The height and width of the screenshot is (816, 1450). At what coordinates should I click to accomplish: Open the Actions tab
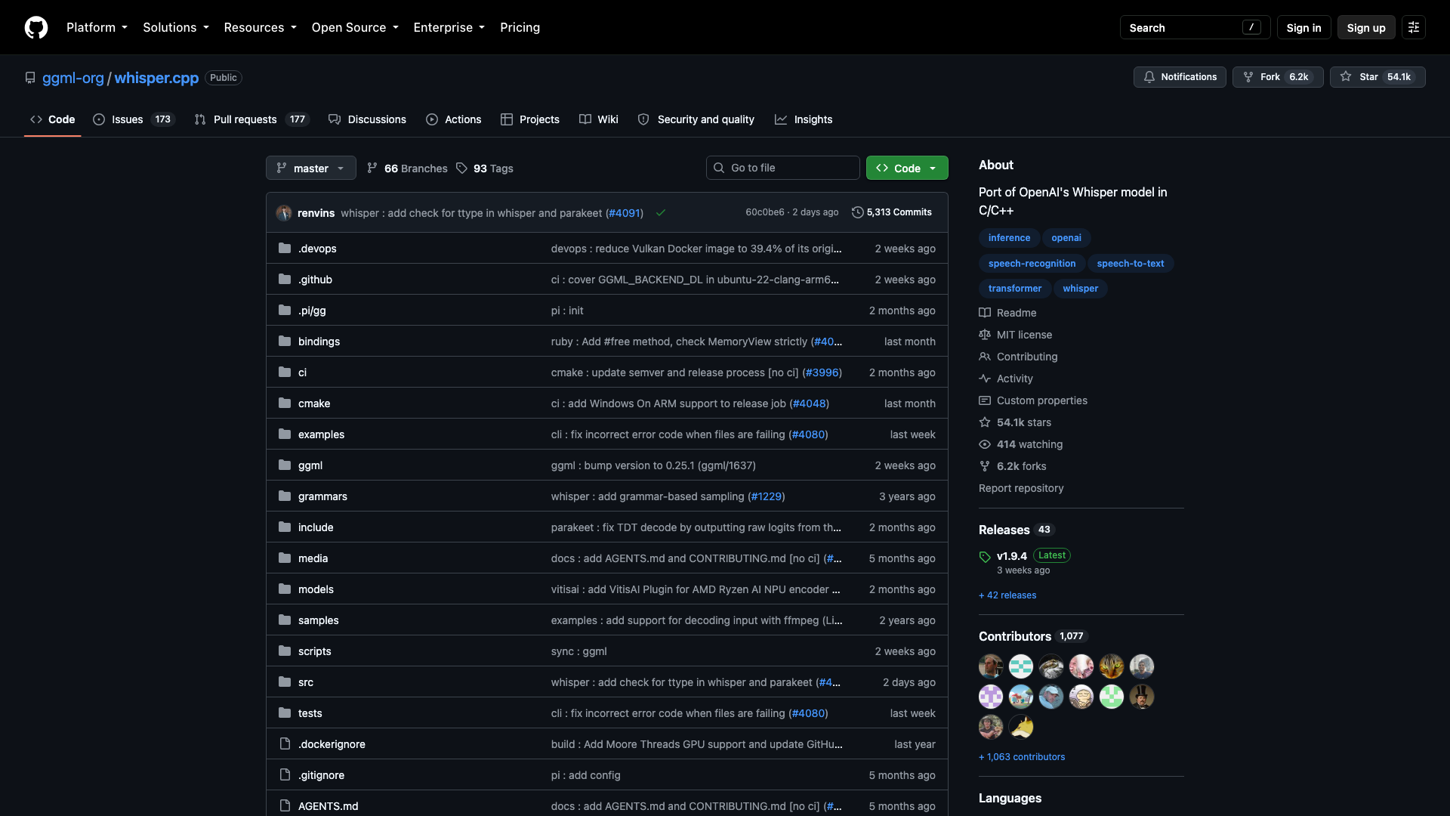[x=454, y=119]
